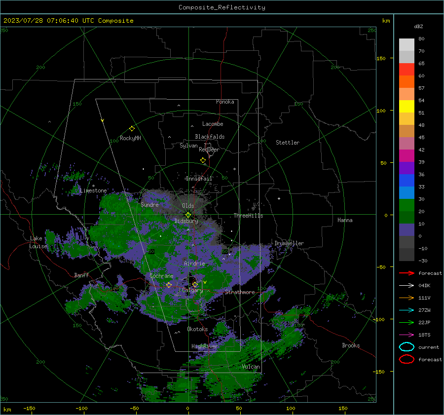Click the Innisfail city label
444x415 pixels.
[x=199, y=179]
